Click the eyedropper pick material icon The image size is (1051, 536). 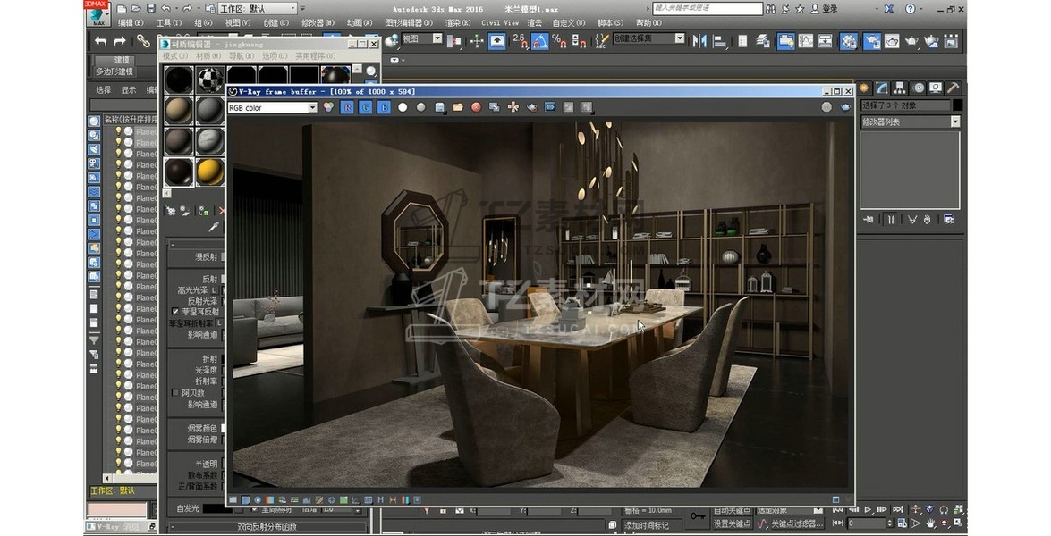coord(214,228)
